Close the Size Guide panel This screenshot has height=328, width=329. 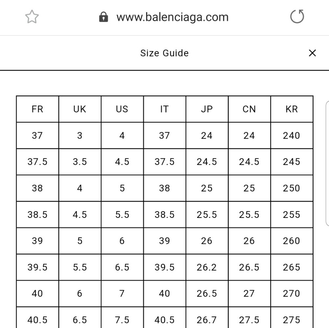[x=312, y=53]
